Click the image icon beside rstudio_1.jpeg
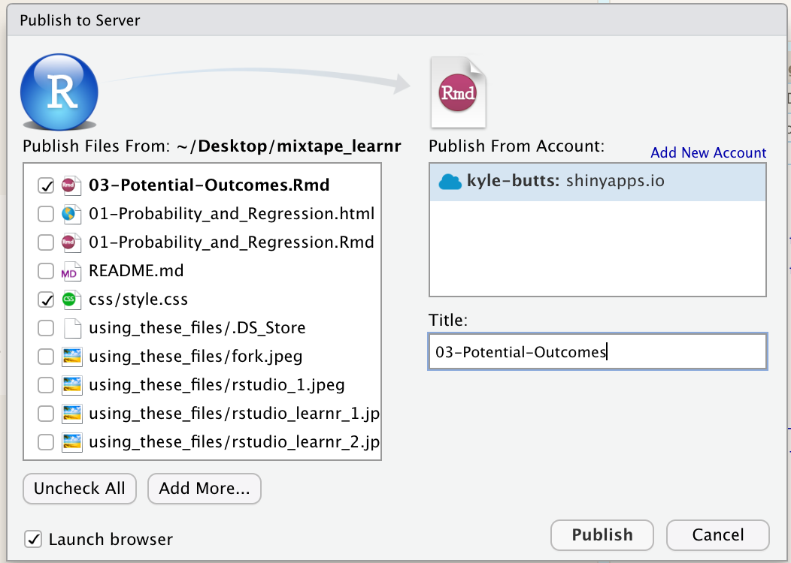Viewport: 791px width, 563px height. tap(72, 385)
